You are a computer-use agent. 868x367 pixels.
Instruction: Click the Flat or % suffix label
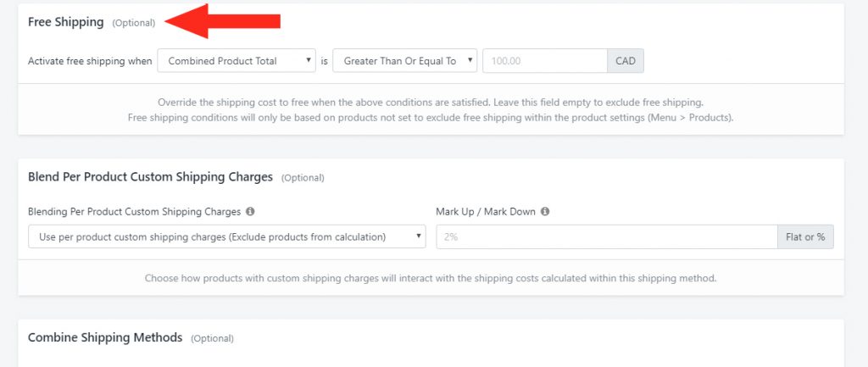point(805,237)
